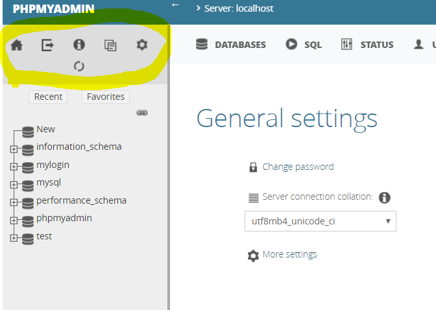
Task: Click the lock icon beside Change password
Action: [x=253, y=167]
